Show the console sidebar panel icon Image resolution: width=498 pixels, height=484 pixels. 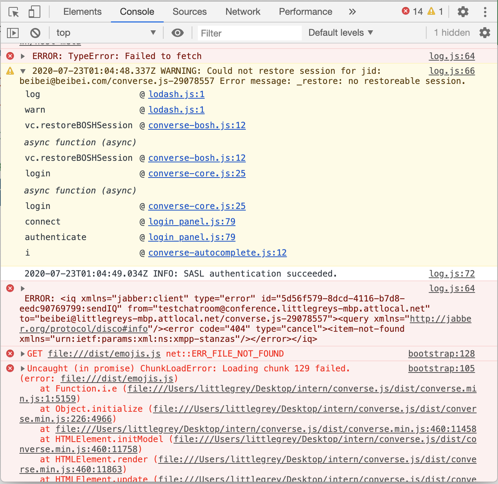tap(13, 33)
